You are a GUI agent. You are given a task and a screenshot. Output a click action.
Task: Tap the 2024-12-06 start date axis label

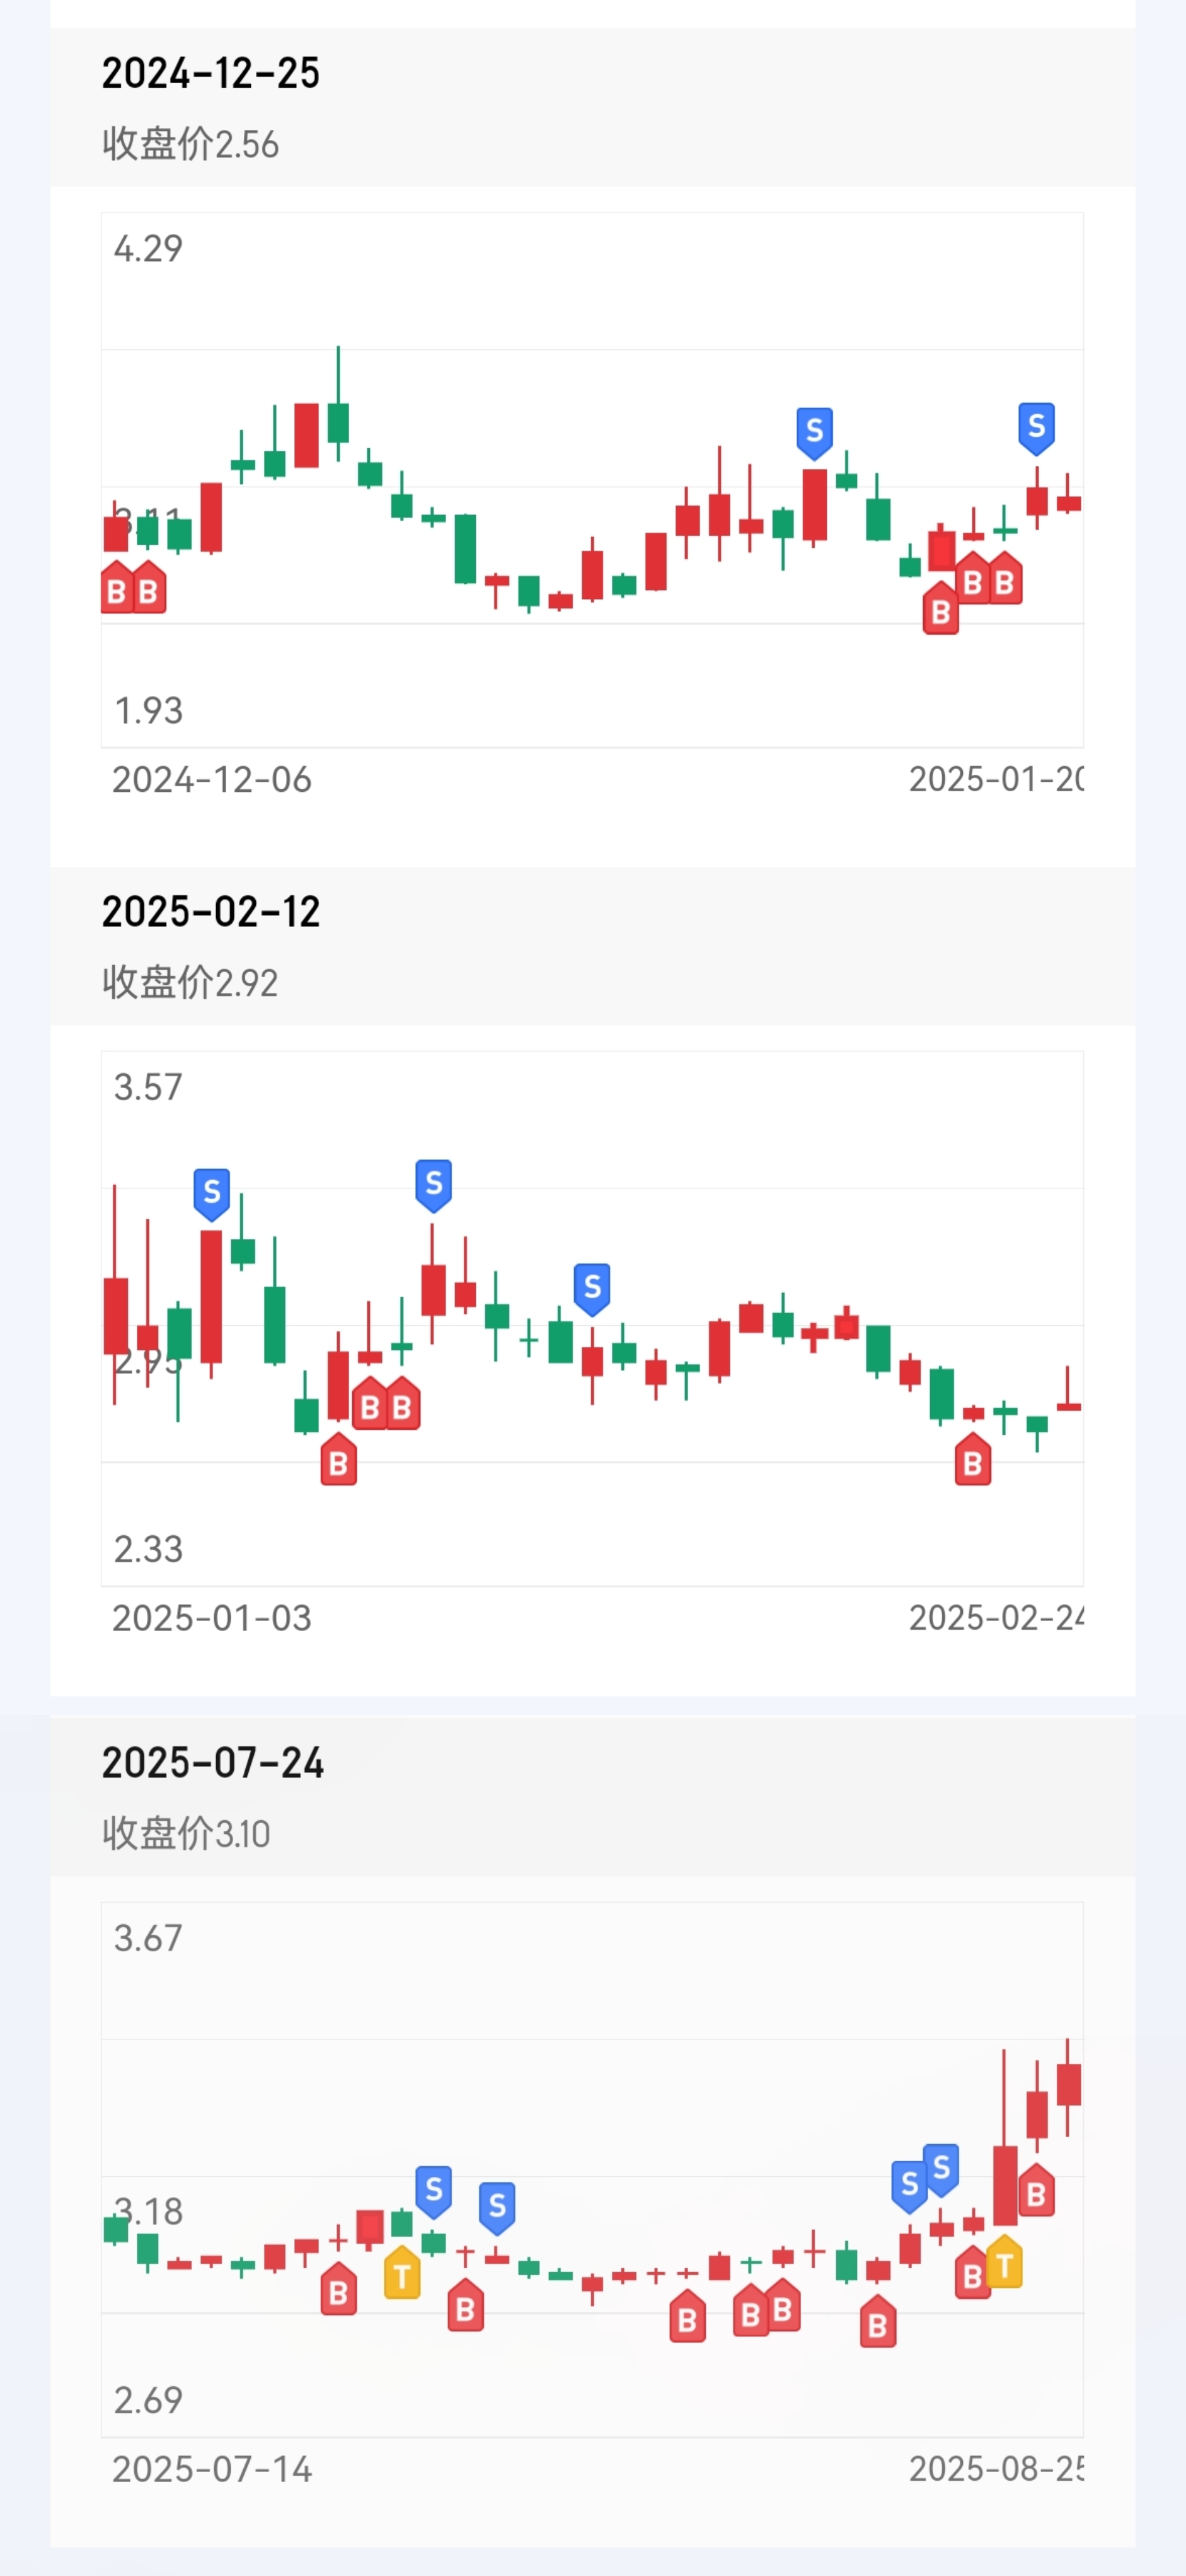coord(212,779)
